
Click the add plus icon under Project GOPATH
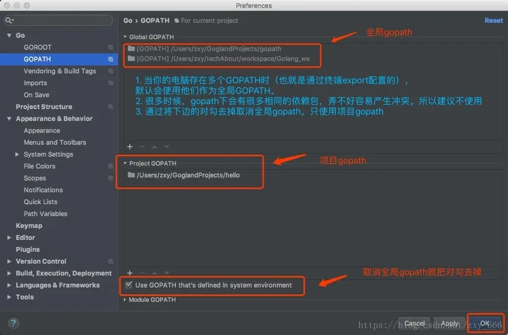point(130,273)
